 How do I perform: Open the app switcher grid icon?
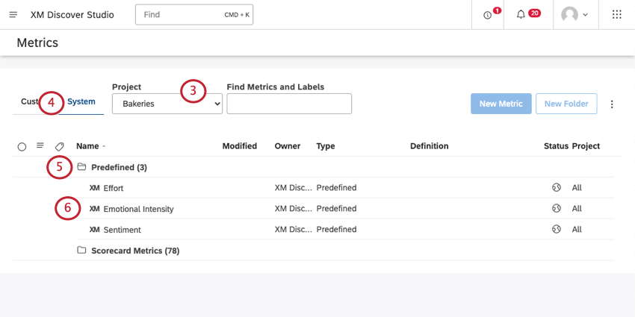click(616, 15)
